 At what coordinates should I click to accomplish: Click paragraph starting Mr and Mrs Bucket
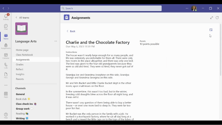pos(99,84)
